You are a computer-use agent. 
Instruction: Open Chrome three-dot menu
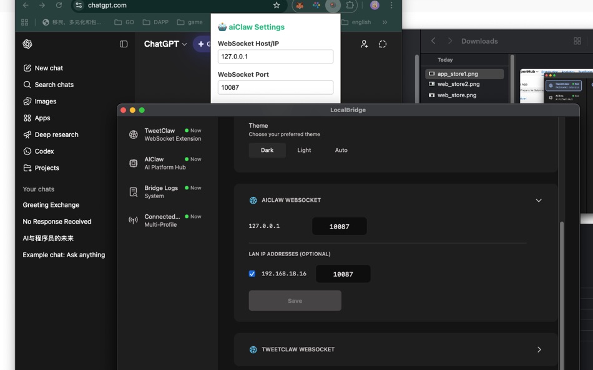click(391, 5)
